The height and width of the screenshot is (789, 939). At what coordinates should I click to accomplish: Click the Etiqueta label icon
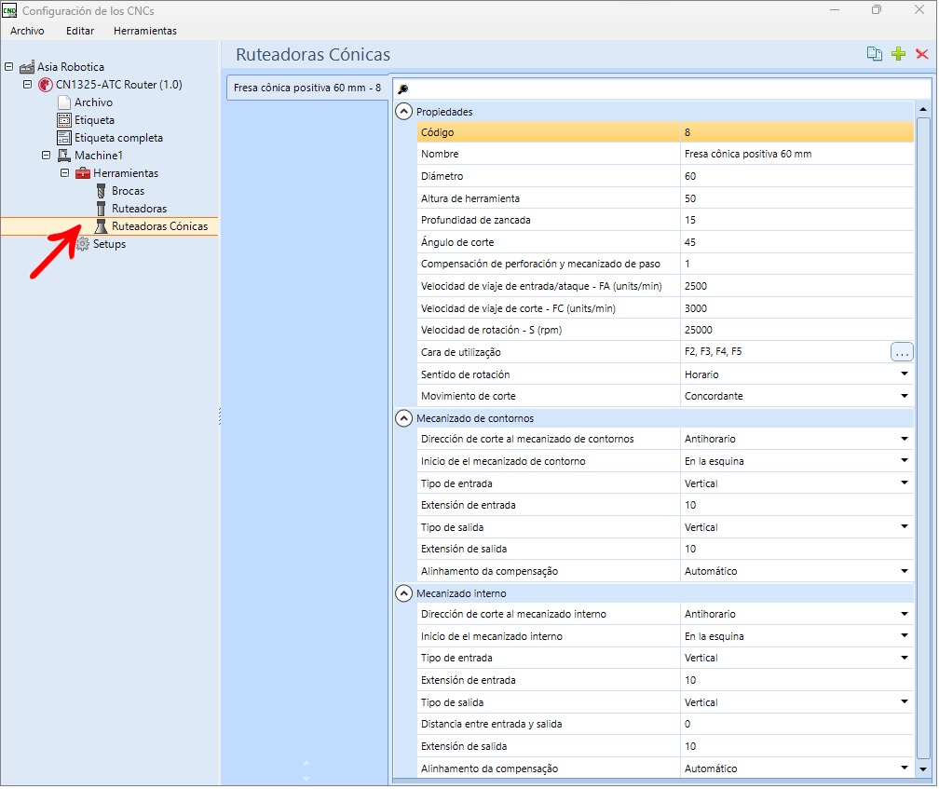pos(64,120)
